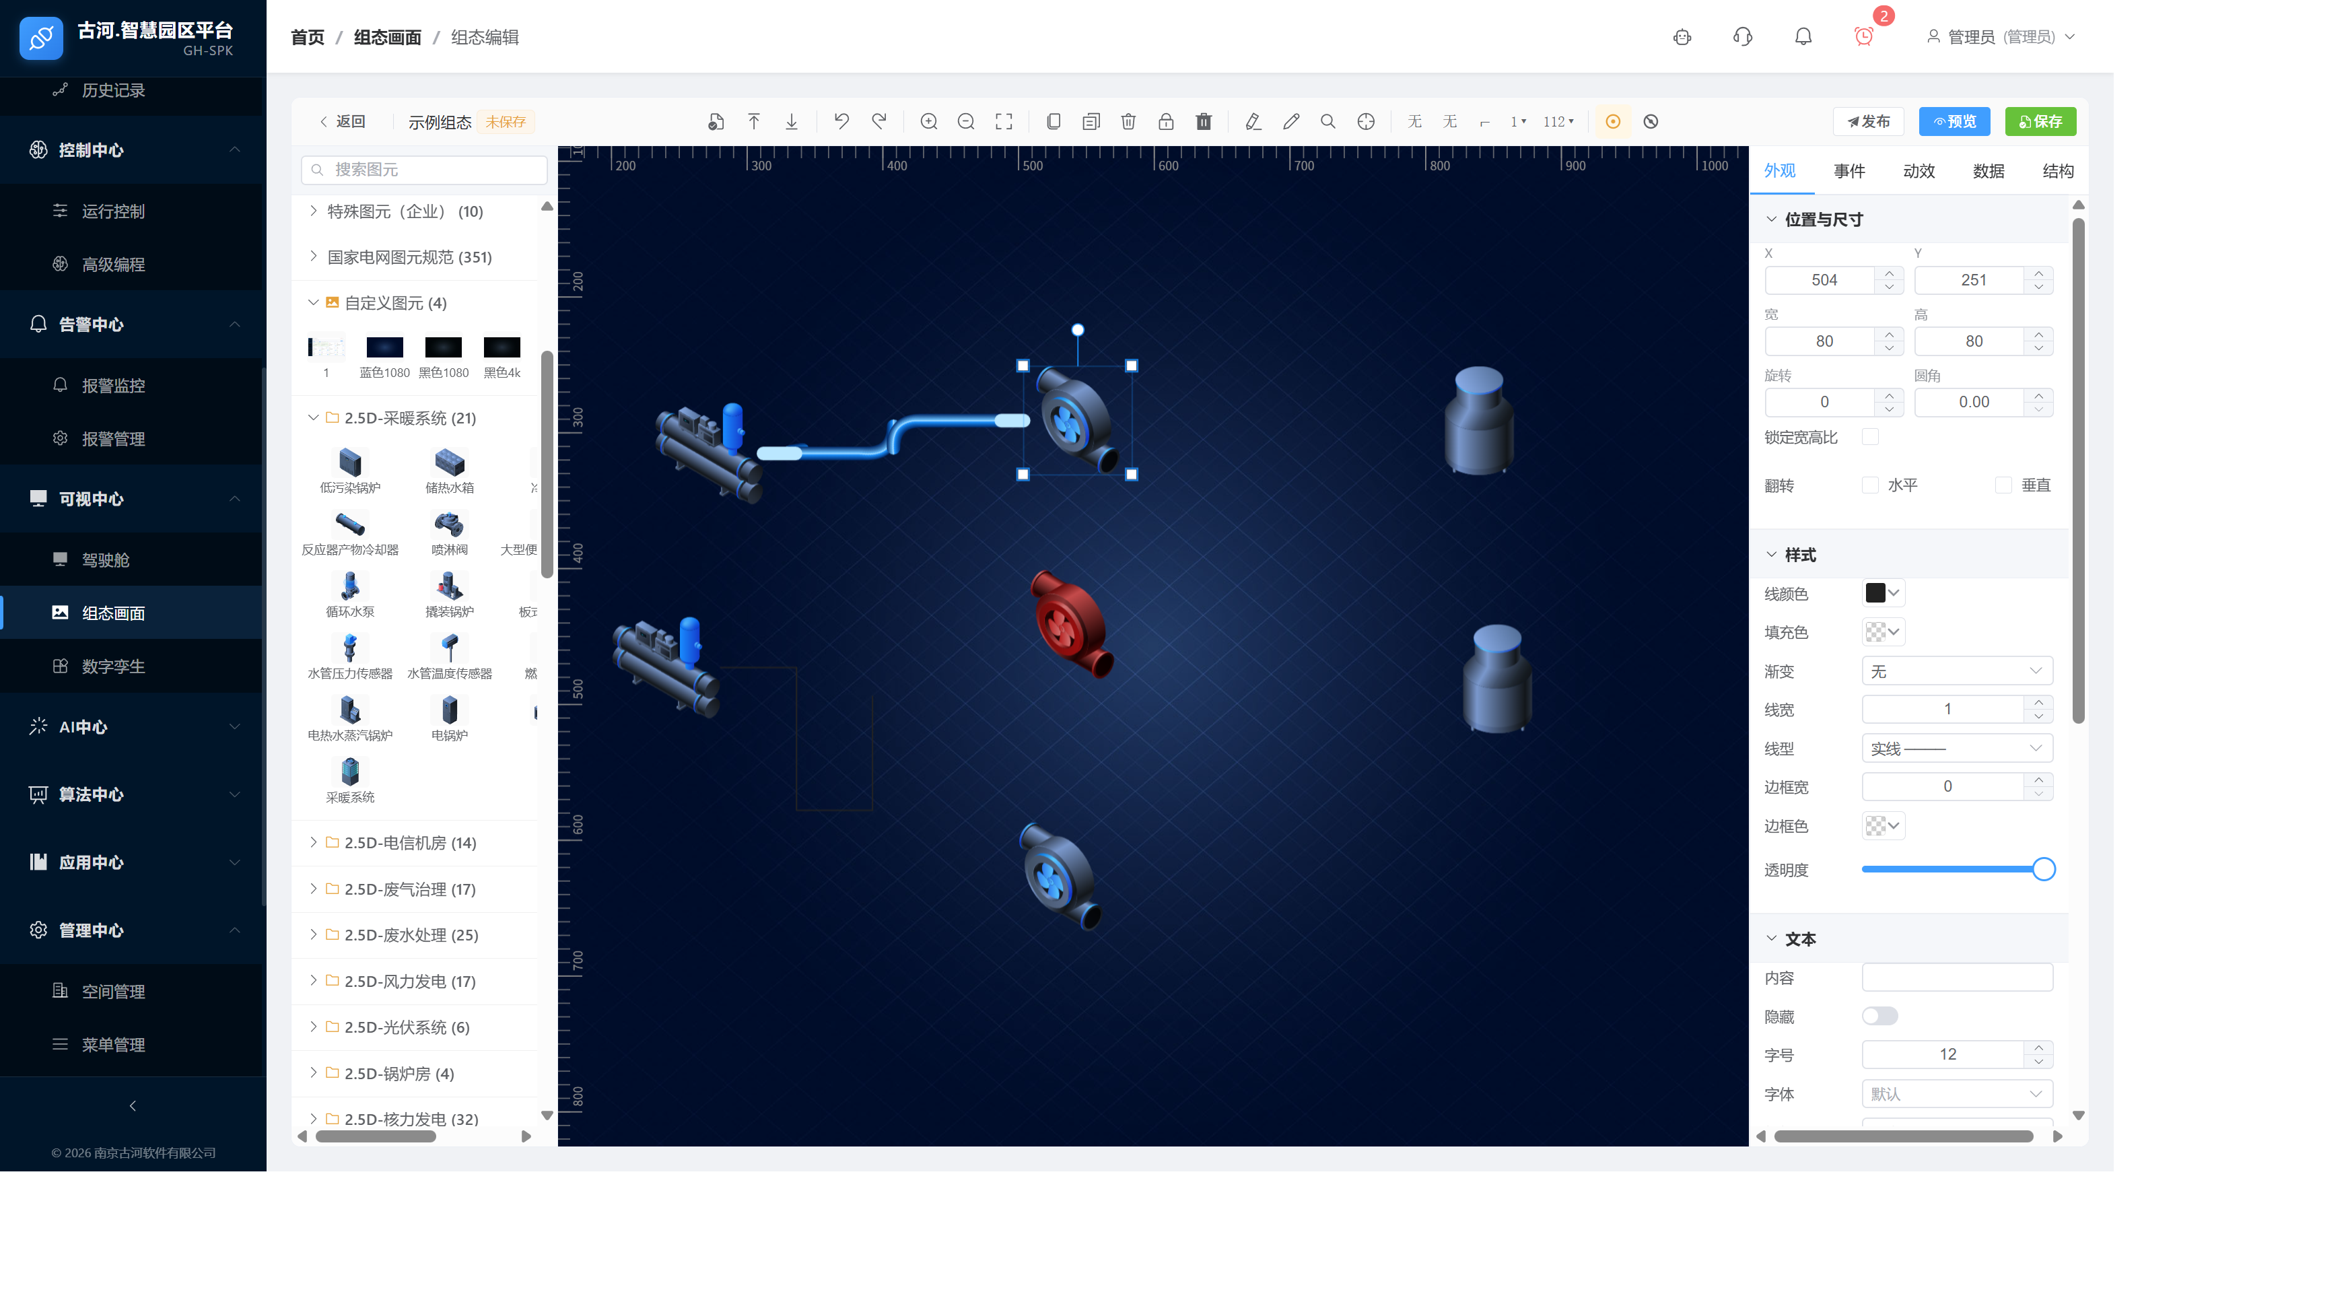Image resolution: width=2348 pixels, height=1302 pixels.
Task: Click the 预览 button
Action: 1954,121
